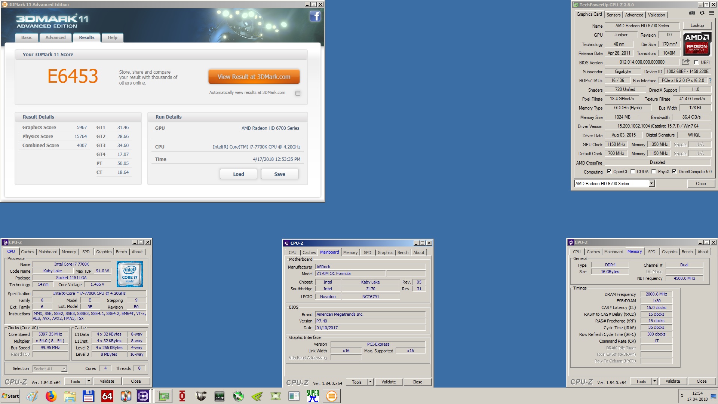Toggle the CUDA checkbox

coord(633,172)
